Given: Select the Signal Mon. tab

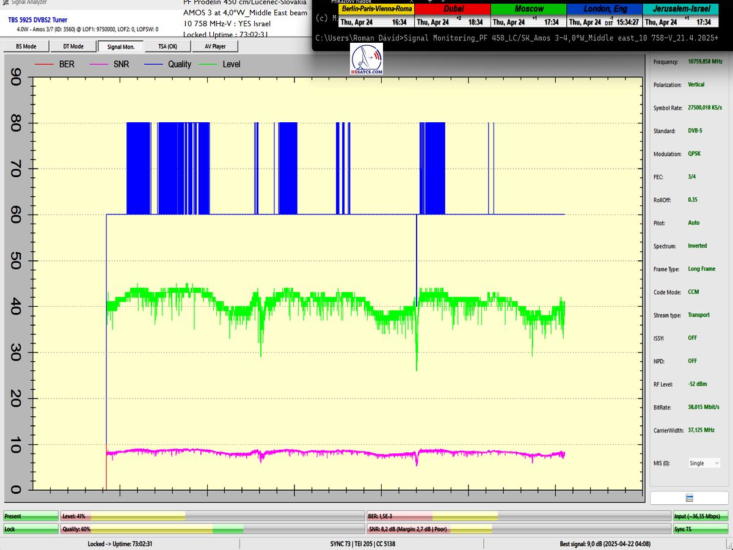Looking at the screenshot, I should tap(121, 46).
